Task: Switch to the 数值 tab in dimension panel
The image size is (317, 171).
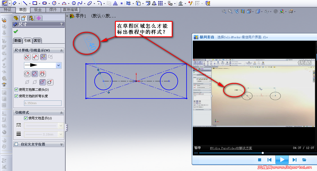Action: (18, 40)
